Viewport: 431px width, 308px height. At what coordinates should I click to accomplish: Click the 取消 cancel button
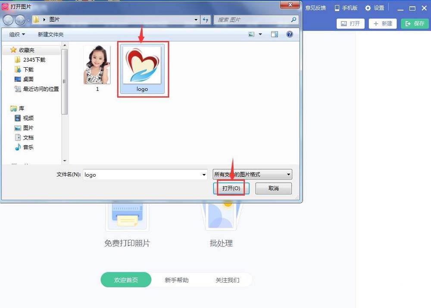(x=273, y=188)
